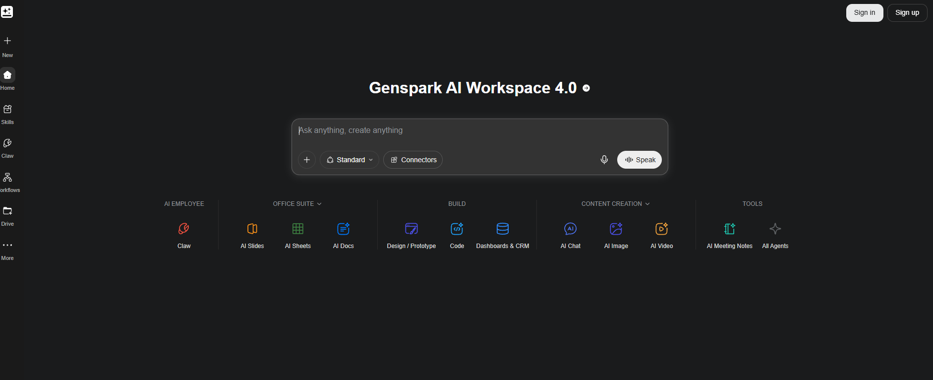Open AI Video
The height and width of the screenshot is (380, 933).
662,235
